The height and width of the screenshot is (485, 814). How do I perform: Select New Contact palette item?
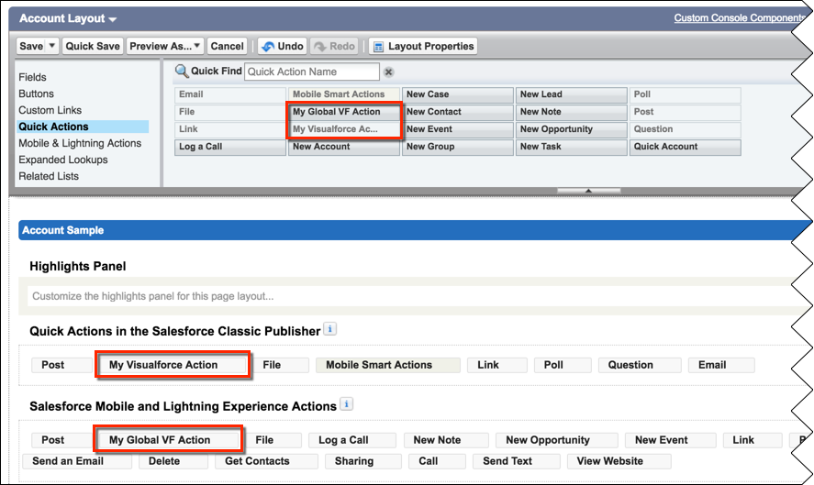pyautogui.click(x=457, y=112)
